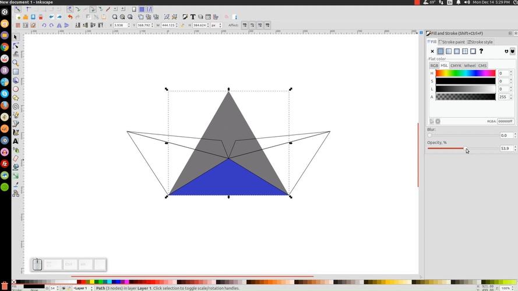This screenshot has width=518, height=291.
Task: Switch to the CMS color mode tab
Action: pyautogui.click(x=482, y=65)
